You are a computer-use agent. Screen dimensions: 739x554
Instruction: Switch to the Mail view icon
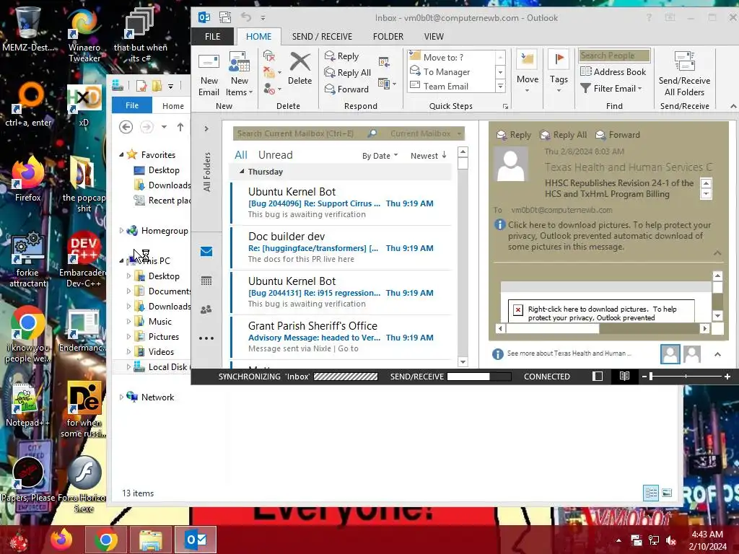206,252
